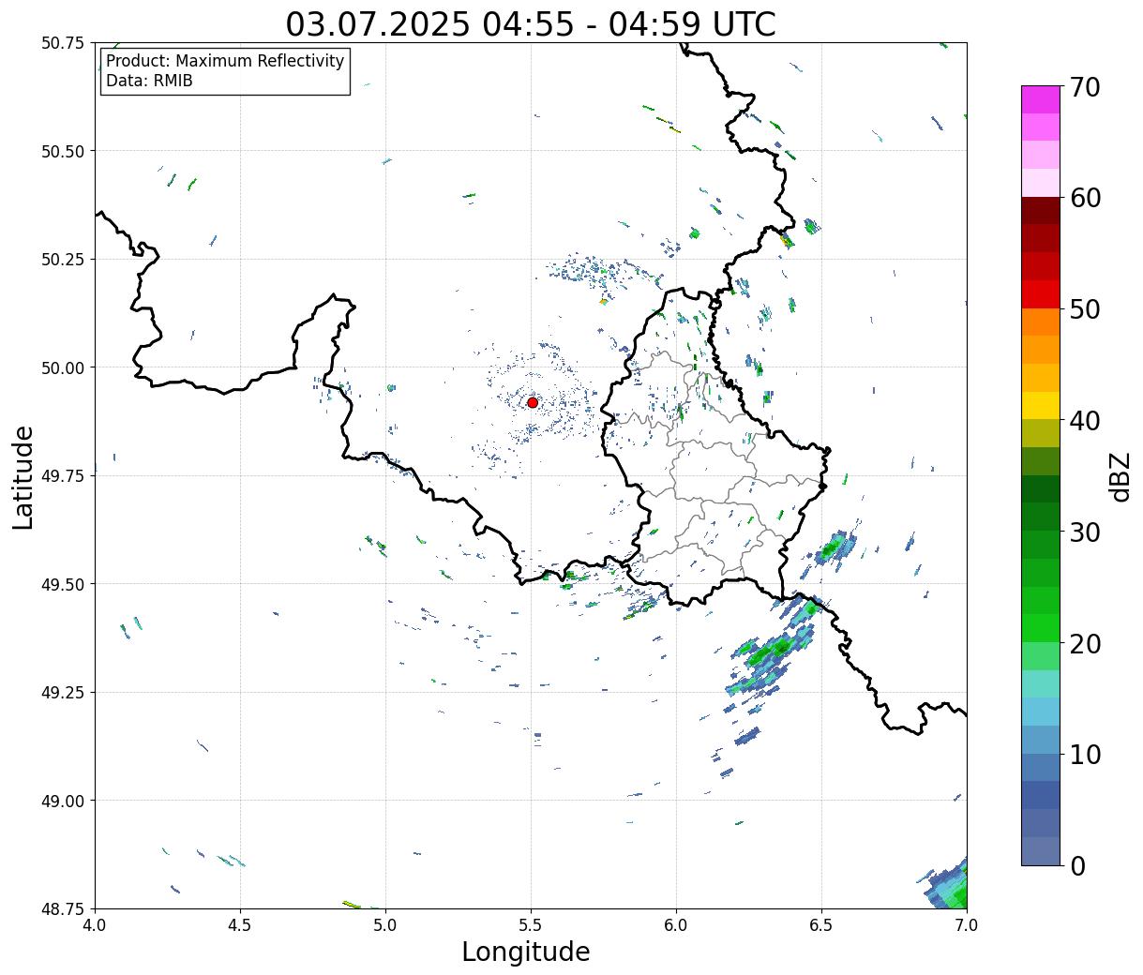Click the colorbar tick label 30

(1085, 532)
